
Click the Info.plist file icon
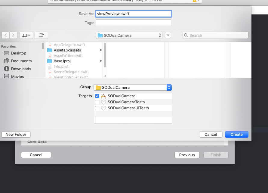[x=50, y=66]
